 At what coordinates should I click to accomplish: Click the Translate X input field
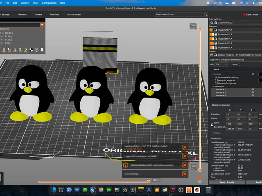point(231,114)
